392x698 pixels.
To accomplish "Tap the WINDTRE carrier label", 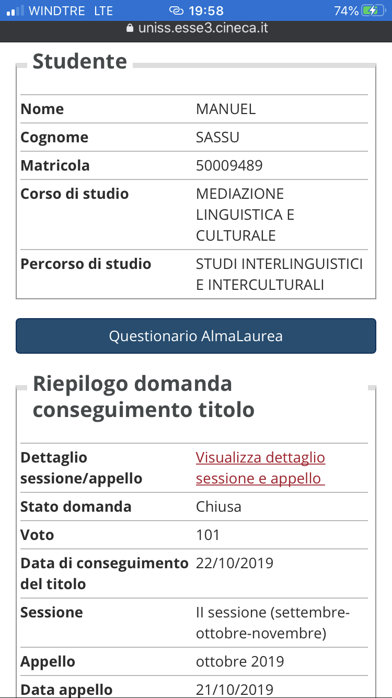I will (x=56, y=10).
